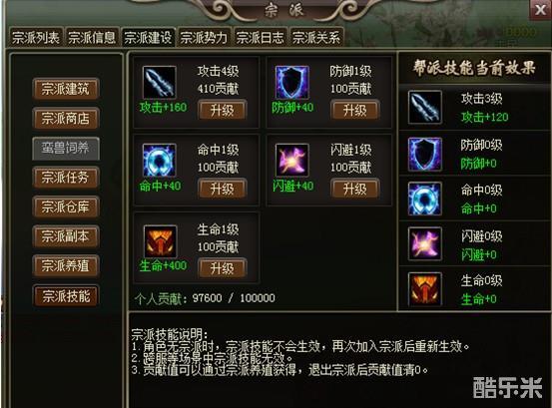
Task: Open the 宗派仓库 sidebar button
Action: click(x=66, y=206)
